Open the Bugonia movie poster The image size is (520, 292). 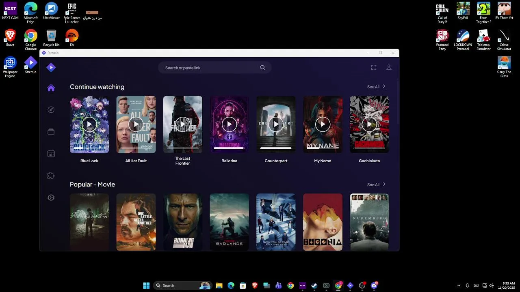pyautogui.click(x=323, y=222)
